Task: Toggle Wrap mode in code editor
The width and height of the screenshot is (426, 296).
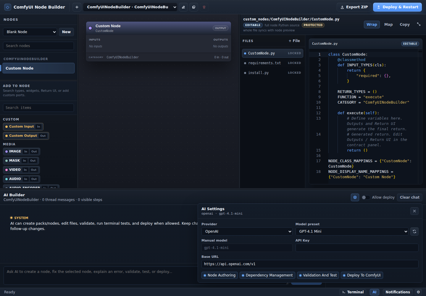Action: [372, 25]
